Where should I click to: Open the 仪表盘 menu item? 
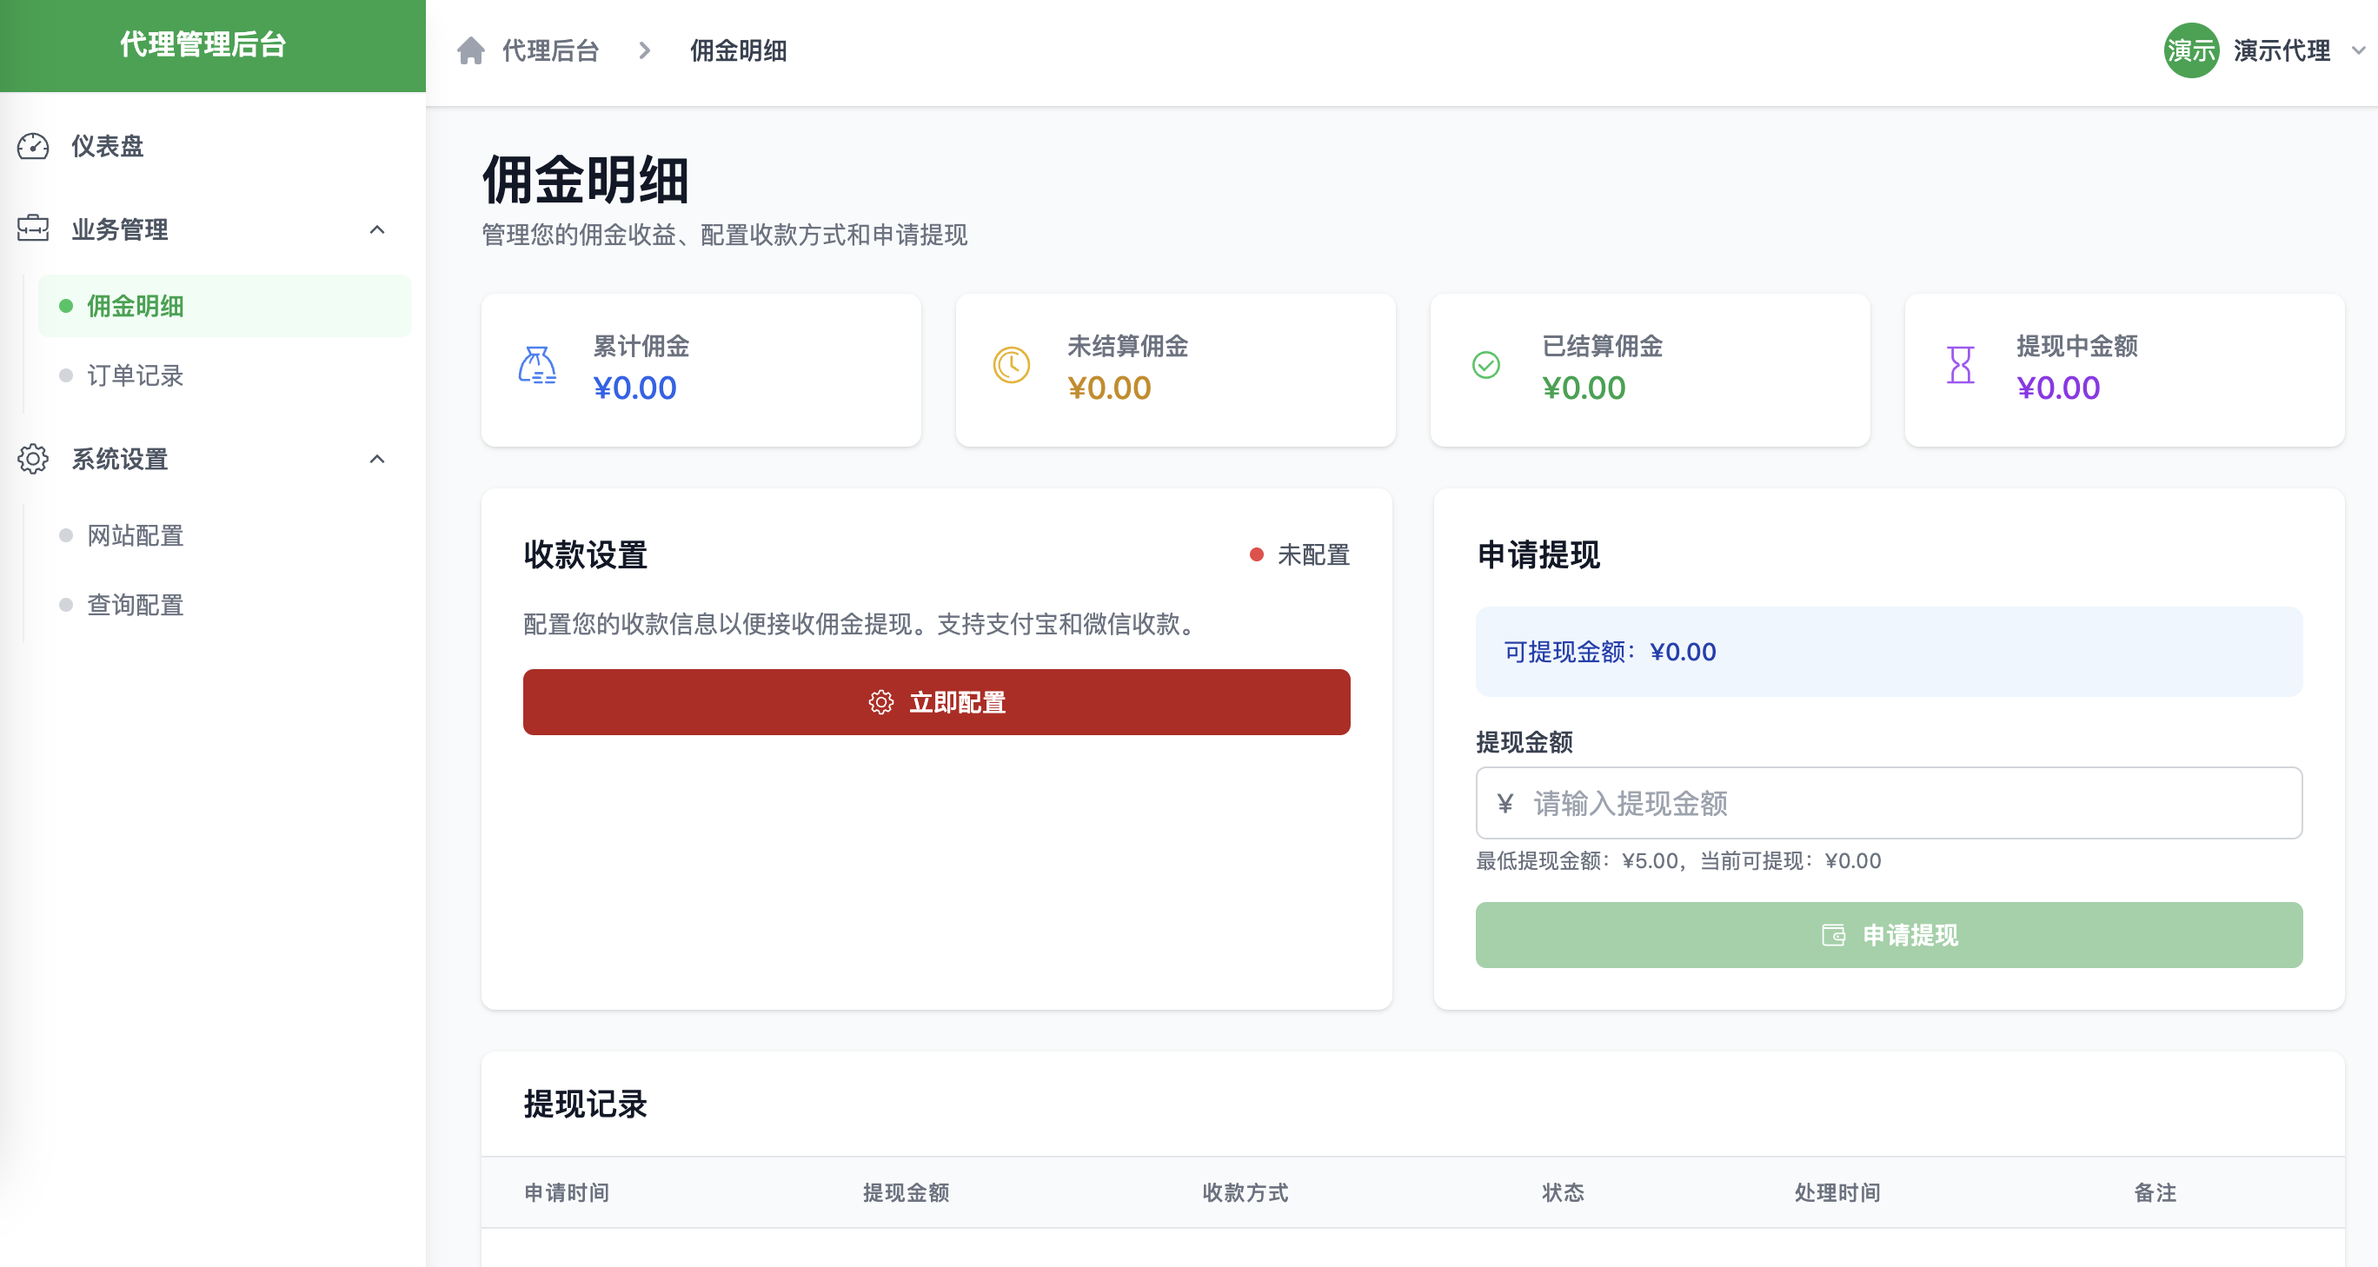212,146
